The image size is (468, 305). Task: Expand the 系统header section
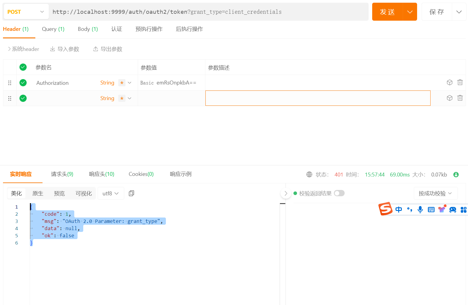tap(23, 49)
